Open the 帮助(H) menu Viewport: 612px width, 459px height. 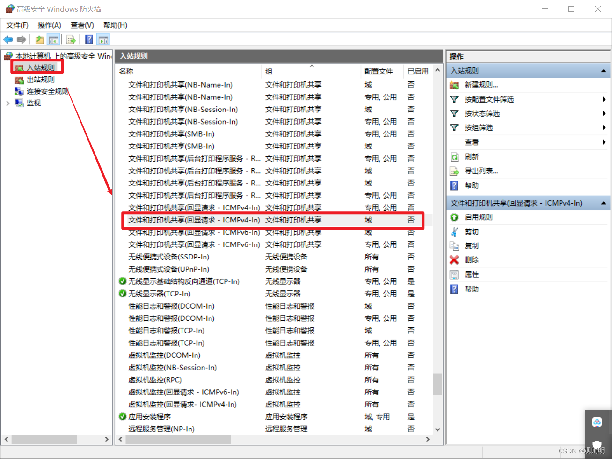coord(115,25)
